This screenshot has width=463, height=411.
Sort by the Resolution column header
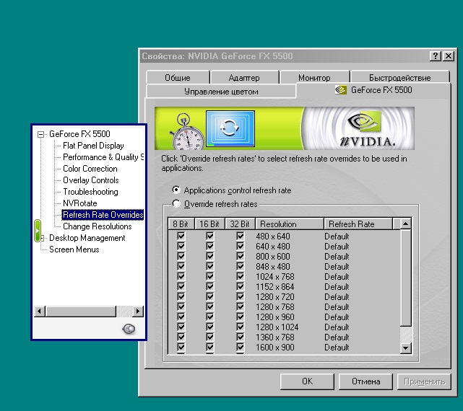(x=290, y=224)
